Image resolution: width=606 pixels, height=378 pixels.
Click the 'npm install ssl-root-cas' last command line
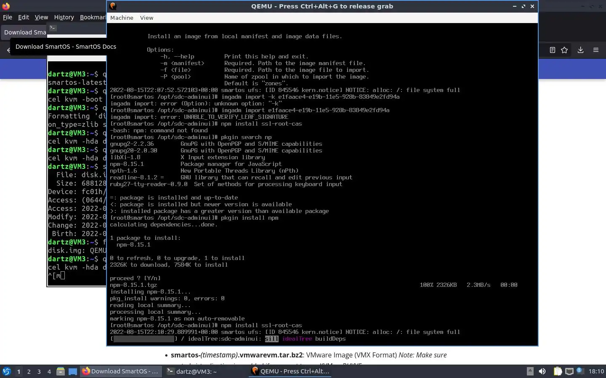click(206, 325)
